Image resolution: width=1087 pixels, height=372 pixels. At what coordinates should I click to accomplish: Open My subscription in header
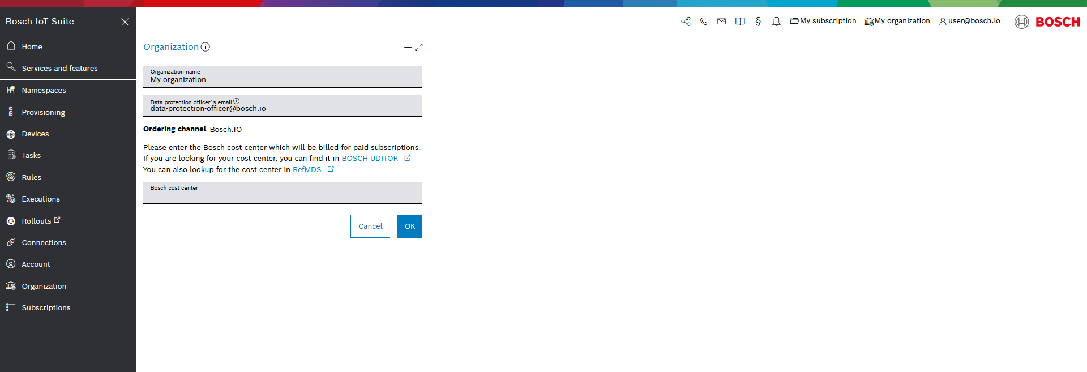click(x=823, y=21)
